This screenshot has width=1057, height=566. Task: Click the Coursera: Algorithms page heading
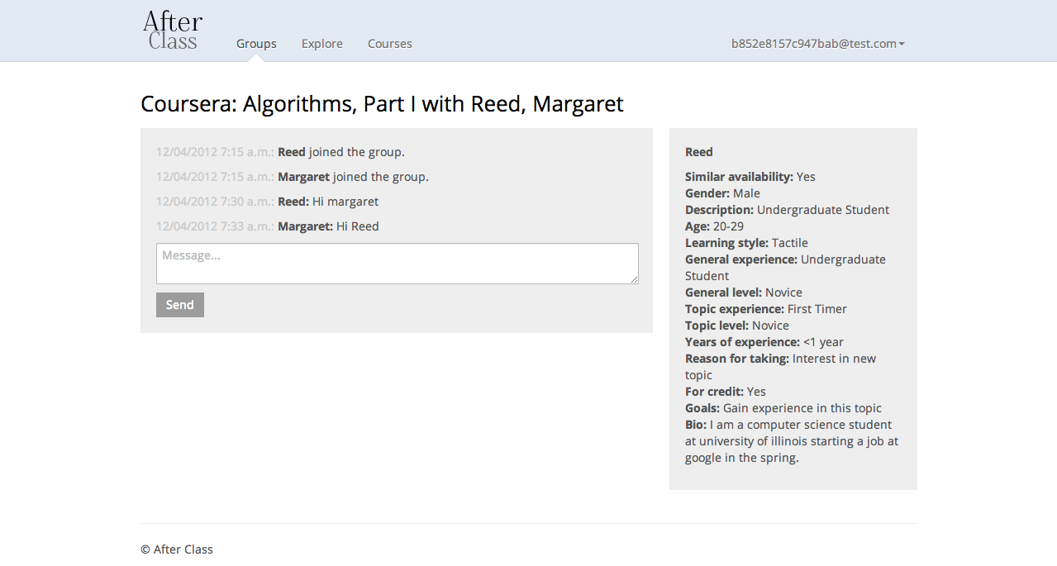click(382, 104)
